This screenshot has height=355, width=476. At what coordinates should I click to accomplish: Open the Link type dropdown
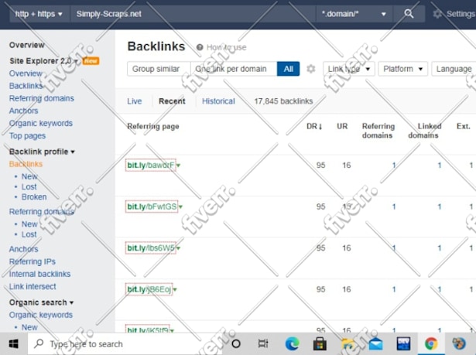(349, 69)
